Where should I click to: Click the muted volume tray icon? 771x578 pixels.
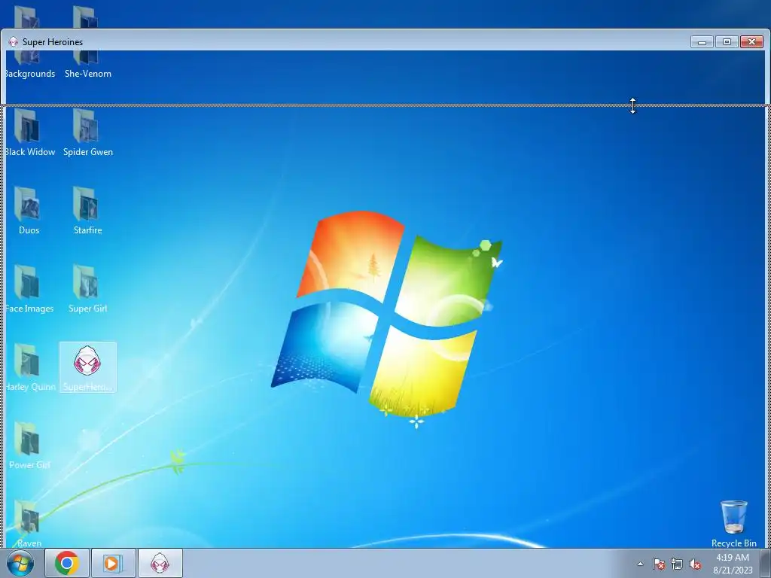coord(695,564)
